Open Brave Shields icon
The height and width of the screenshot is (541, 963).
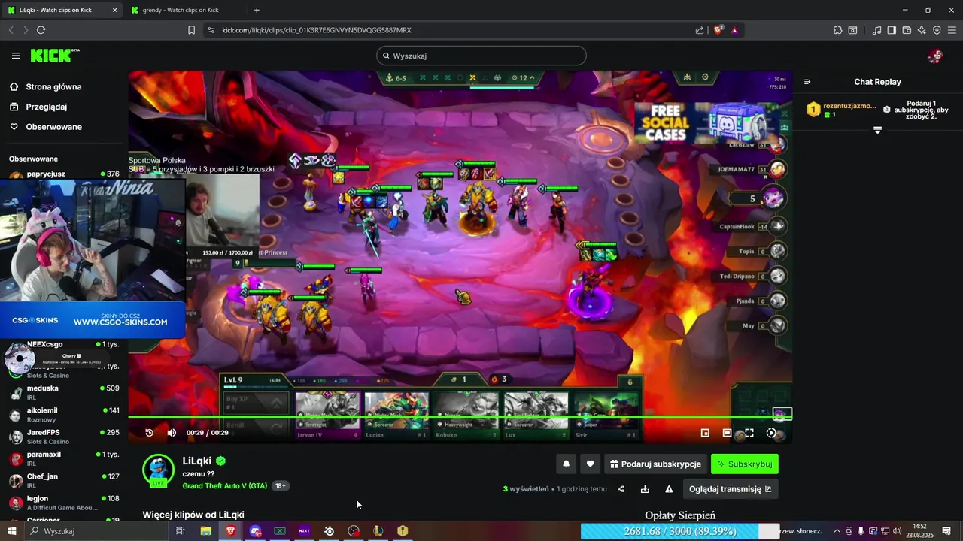coord(718,30)
